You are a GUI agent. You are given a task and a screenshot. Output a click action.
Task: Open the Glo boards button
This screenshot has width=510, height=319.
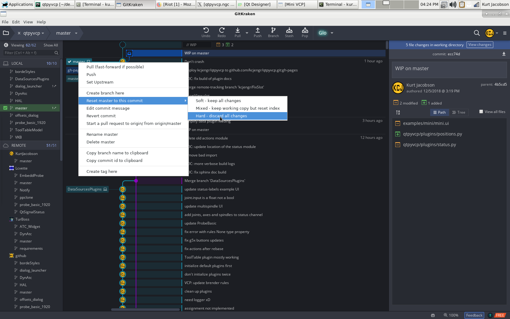(322, 33)
